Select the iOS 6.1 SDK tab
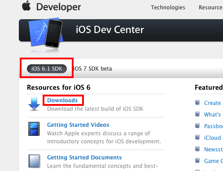 (47, 69)
